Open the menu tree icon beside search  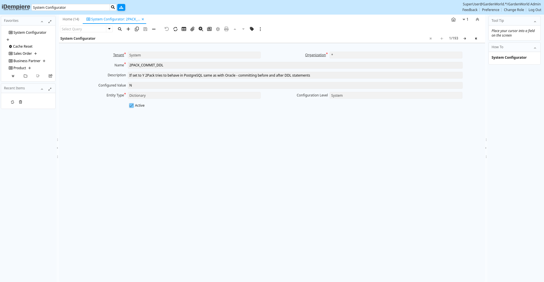pyautogui.click(x=121, y=7)
